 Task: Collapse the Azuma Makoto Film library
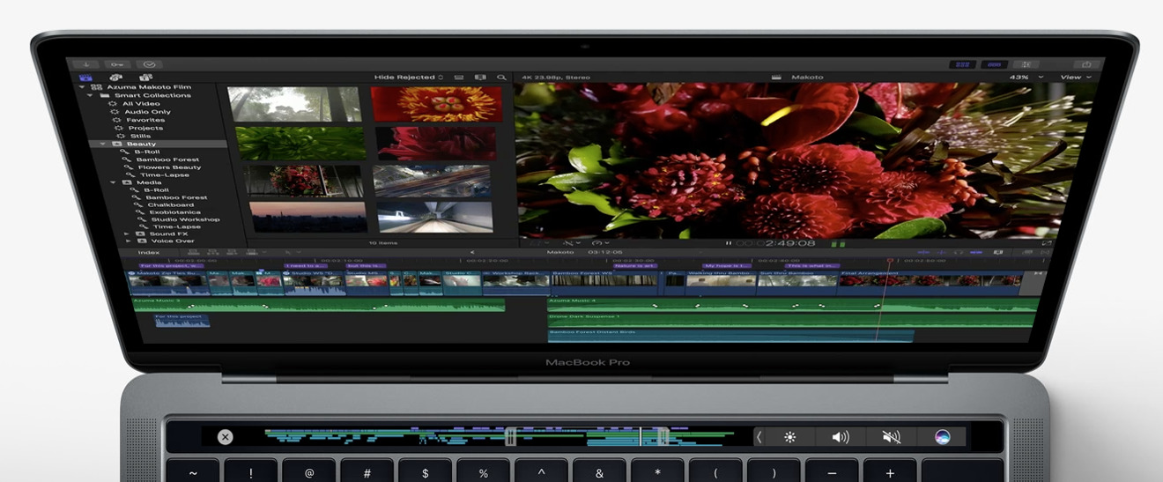click(x=83, y=87)
